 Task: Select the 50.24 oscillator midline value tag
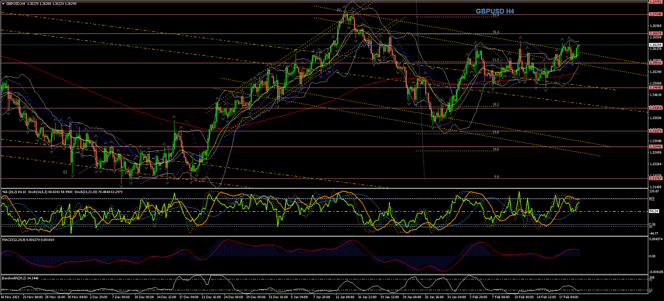(x=655, y=211)
